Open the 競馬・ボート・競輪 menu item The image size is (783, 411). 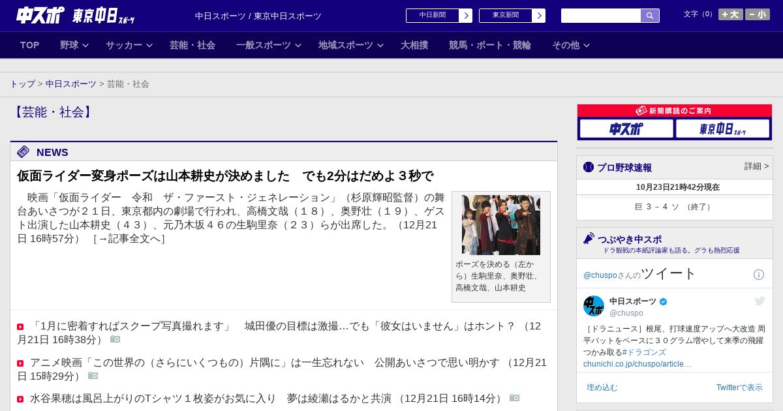(490, 45)
